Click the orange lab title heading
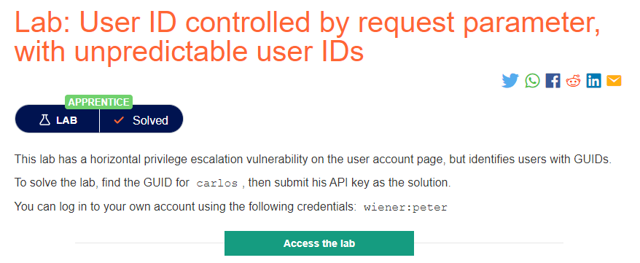640x263 pixels. (x=307, y=37)
